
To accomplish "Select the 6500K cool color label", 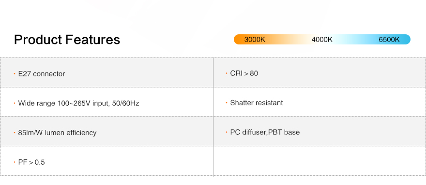I will pos(389,40).
